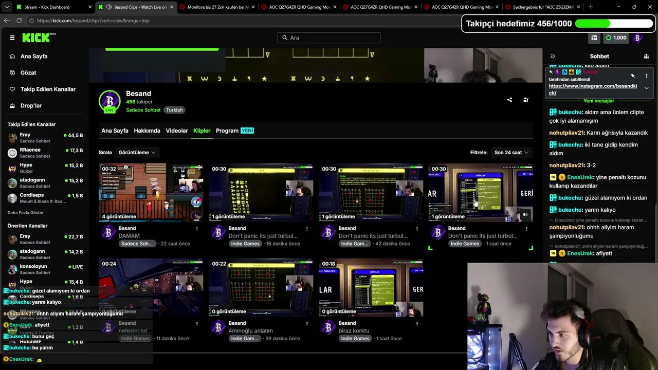Go back in browser
This screenshot has height=370, width=658.
[7, 21]
